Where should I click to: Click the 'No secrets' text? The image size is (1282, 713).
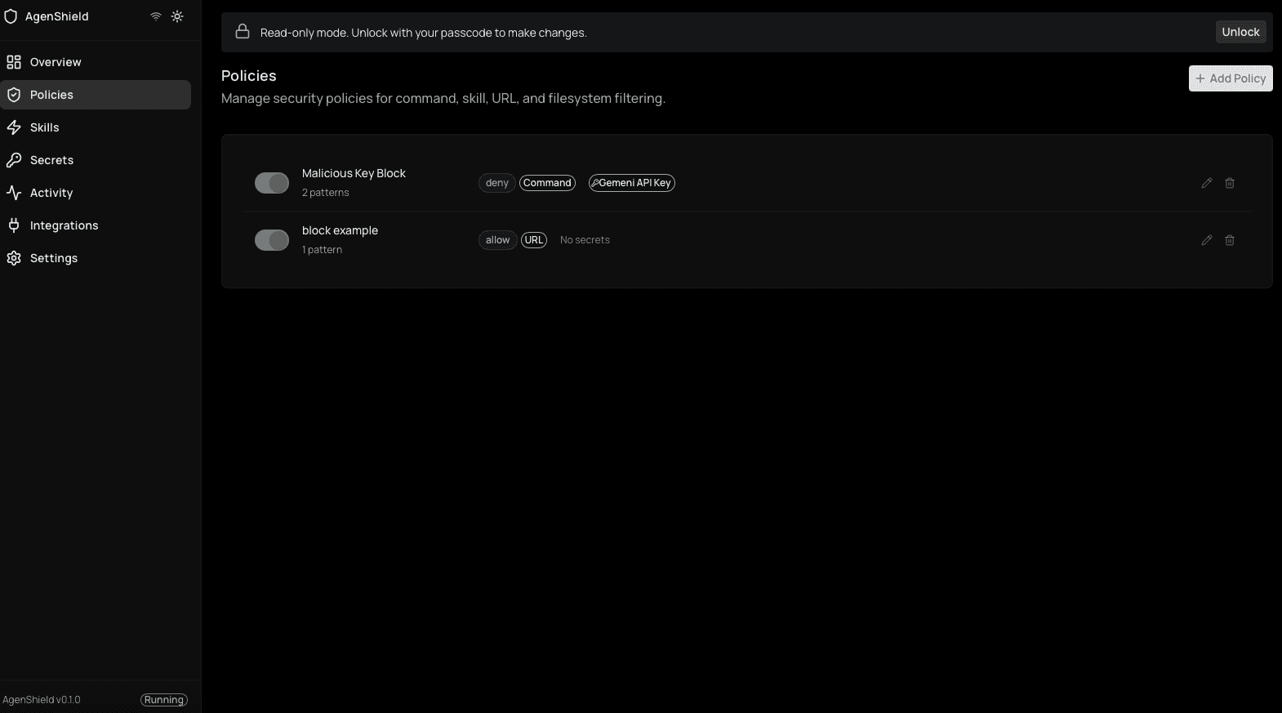(585, 240)
